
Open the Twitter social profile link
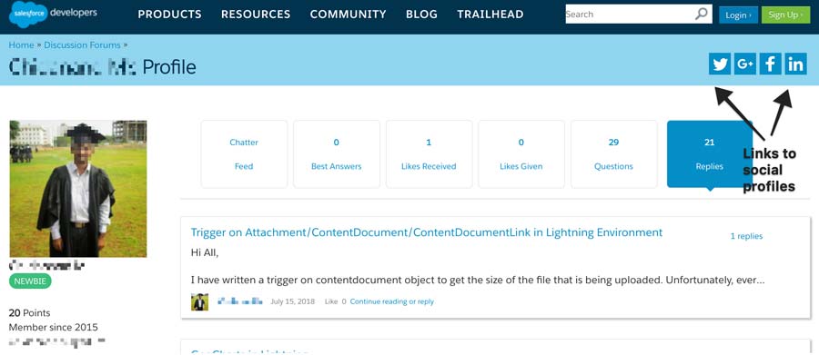coord(720,64)
